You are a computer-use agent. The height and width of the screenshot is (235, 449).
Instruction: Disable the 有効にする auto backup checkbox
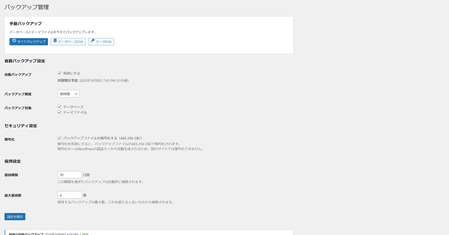(x=59, y=73)
